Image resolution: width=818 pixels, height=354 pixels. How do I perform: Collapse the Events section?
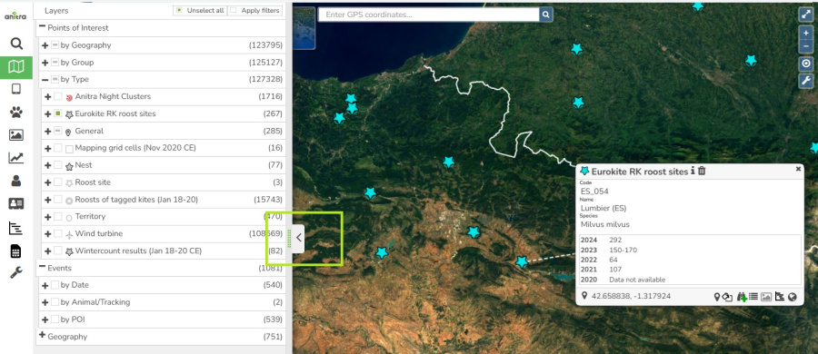[x=42, y=268]
